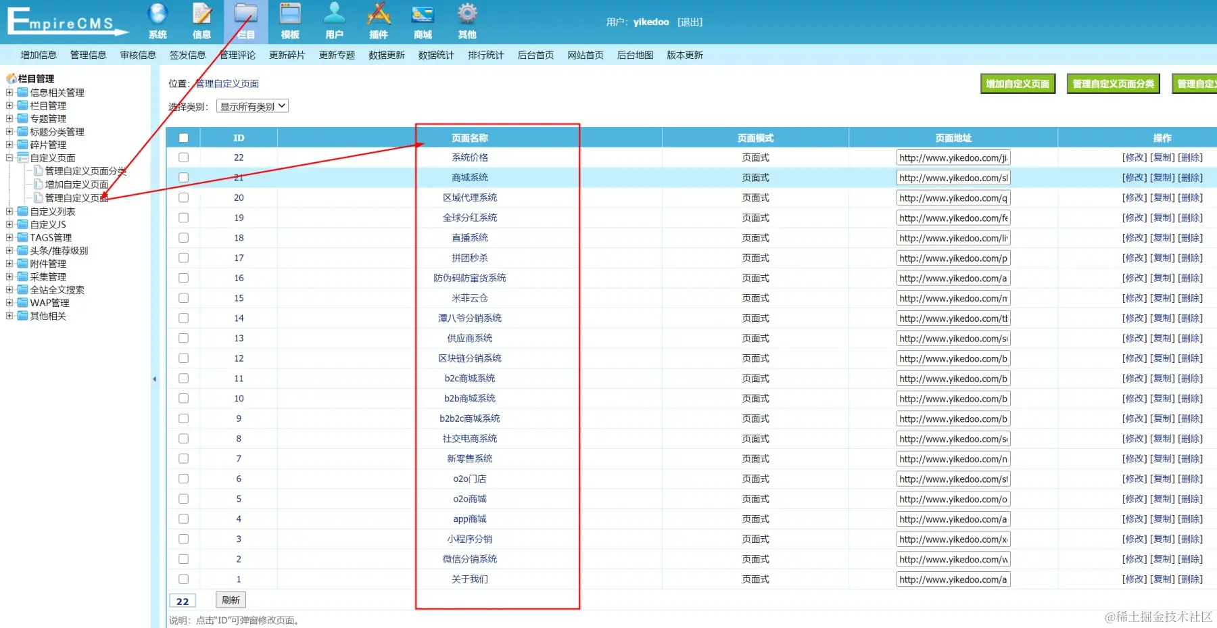The height and width of the screenshot is (628, 1217).
Task: Click the page number 22 box
Action: [183, 601]
